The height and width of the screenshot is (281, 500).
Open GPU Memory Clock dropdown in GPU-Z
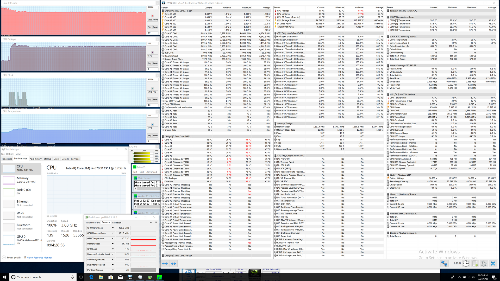click(113, 233)
